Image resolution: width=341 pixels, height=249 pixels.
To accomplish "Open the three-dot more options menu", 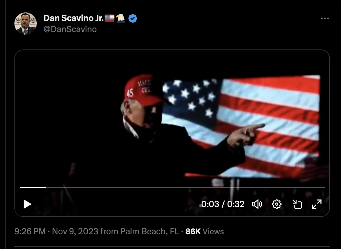I will [x=325, y=18].
